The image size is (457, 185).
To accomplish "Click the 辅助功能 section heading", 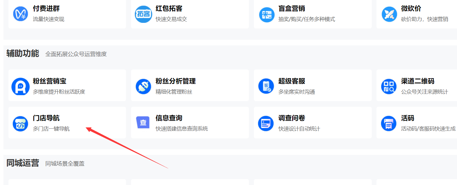I will click(23, 54).
